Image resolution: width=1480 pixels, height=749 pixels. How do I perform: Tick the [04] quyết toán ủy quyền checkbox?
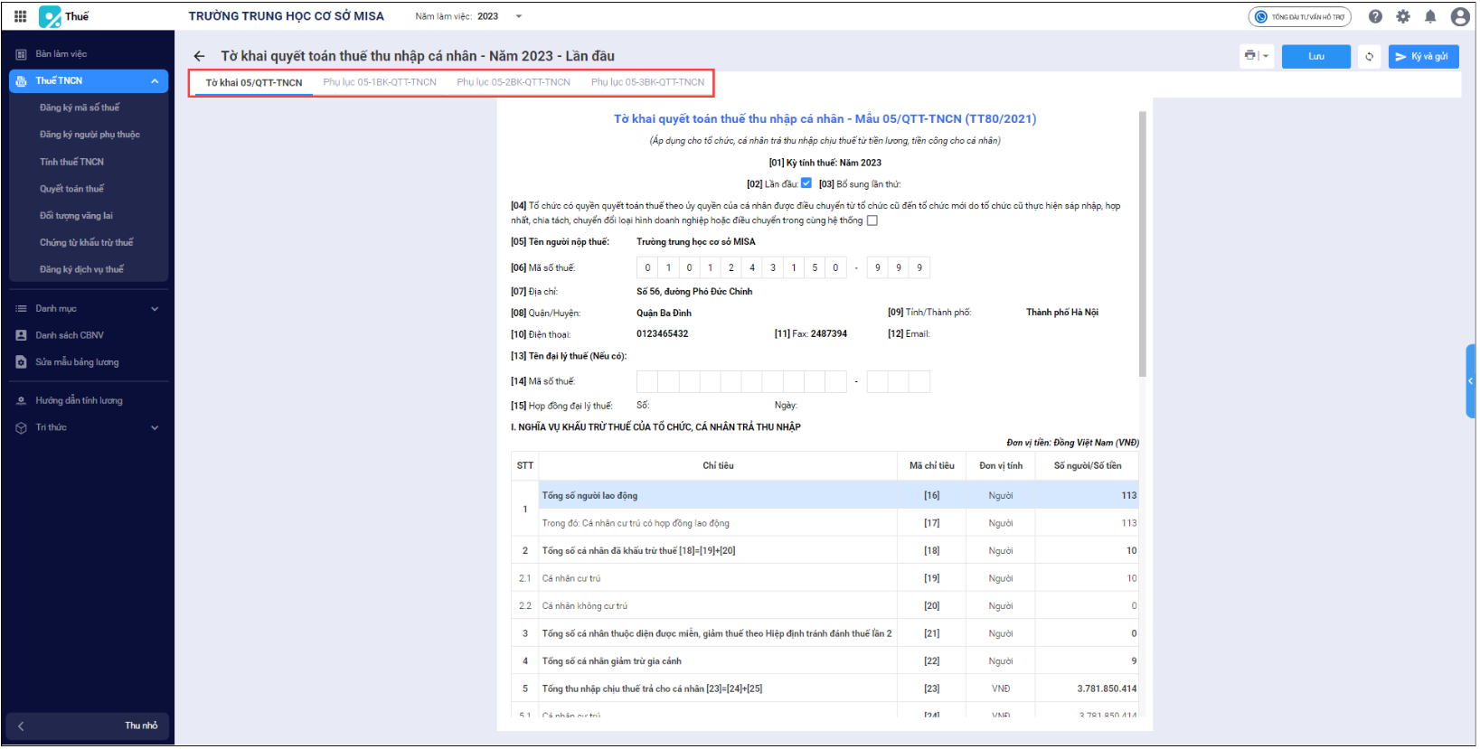(872, 220)
